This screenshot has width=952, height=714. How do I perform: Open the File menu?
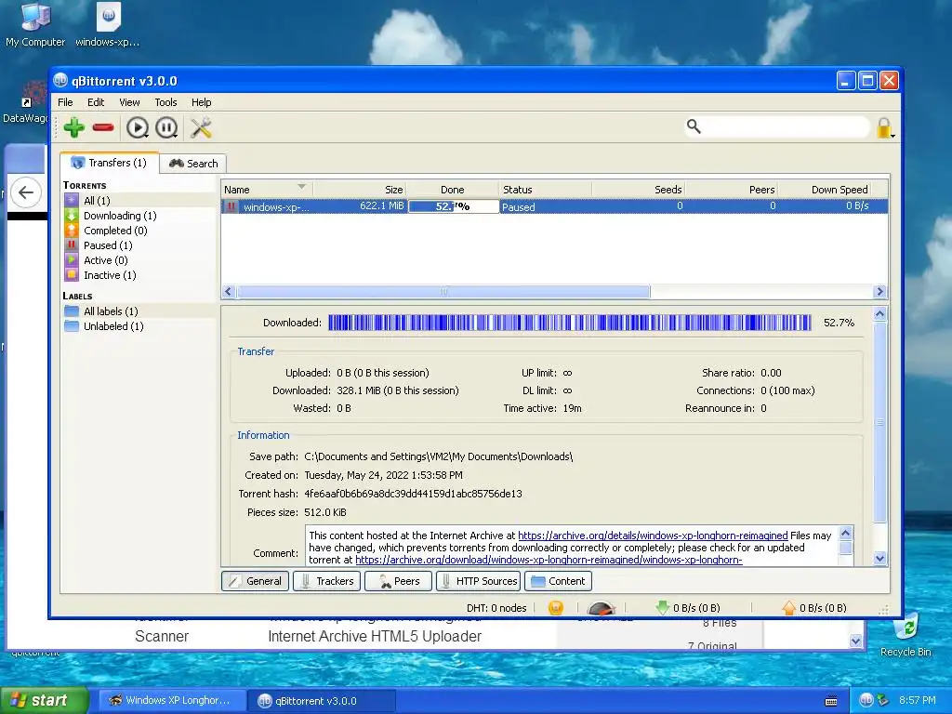[65, 102]
